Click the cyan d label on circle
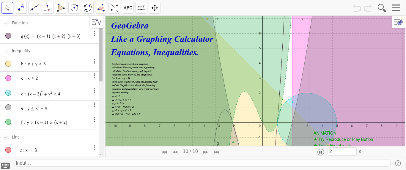This screenshot has width=406, height=170. click(x=293, y=102)
